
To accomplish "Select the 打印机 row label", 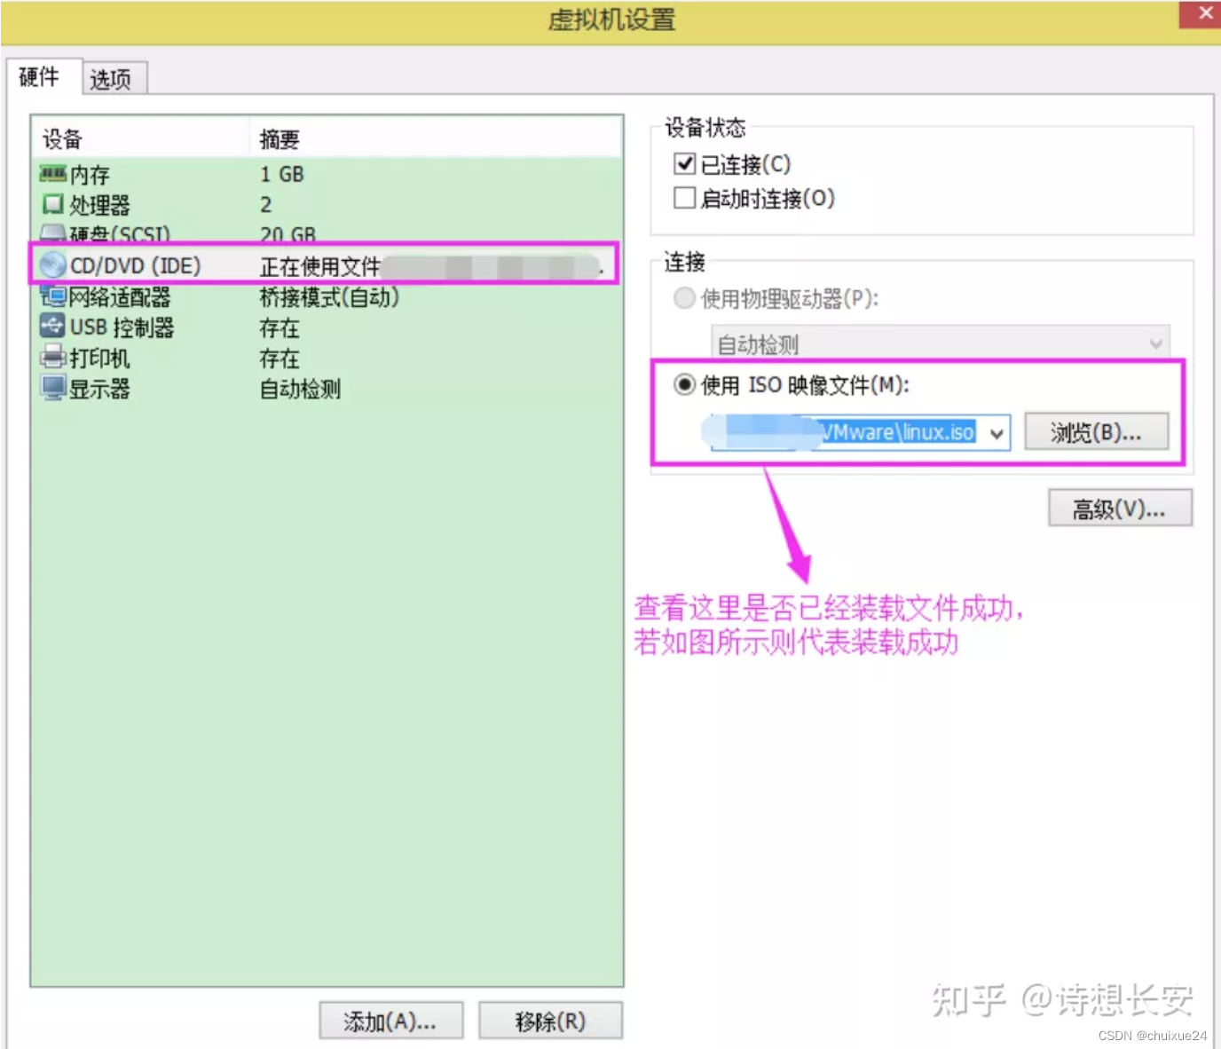I will tap(100, 358).
